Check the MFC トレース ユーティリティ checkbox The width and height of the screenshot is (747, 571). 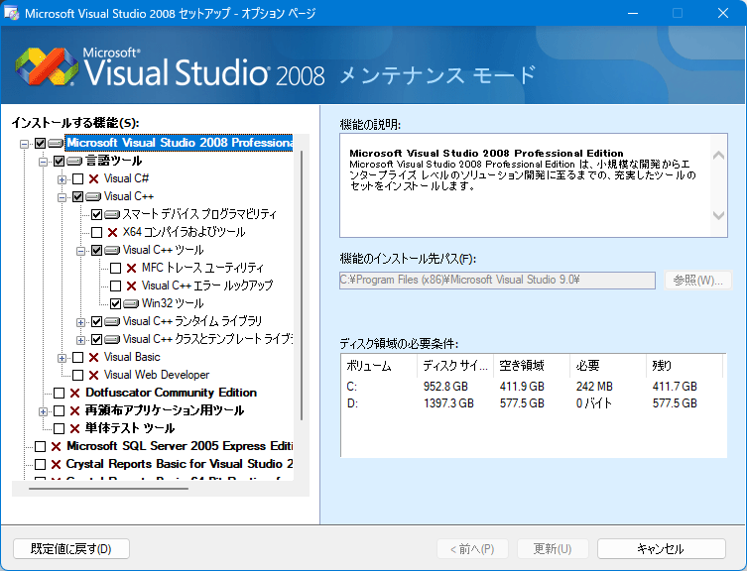(x=115, y=268)
